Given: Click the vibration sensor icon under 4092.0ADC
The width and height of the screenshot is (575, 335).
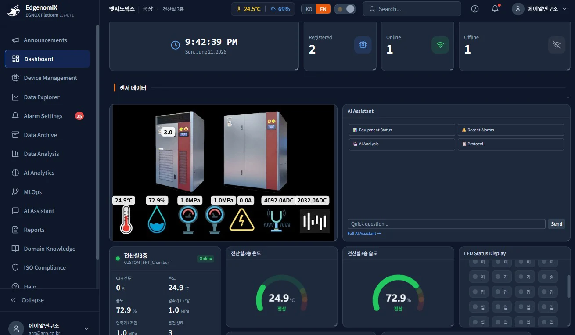Looking at the screenshot, I should (x=277, y=220).
